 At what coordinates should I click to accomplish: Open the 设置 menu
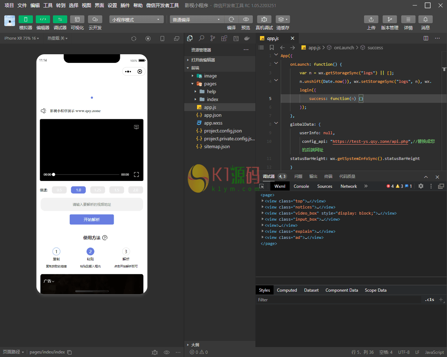click(112, 5)
